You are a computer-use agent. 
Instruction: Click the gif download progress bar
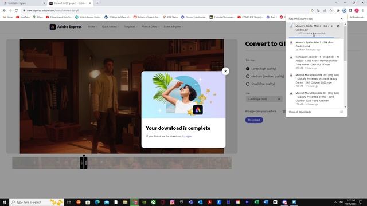[315, 37]
